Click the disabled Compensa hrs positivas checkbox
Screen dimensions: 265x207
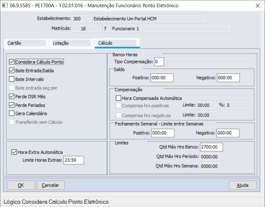pos(118,106)
